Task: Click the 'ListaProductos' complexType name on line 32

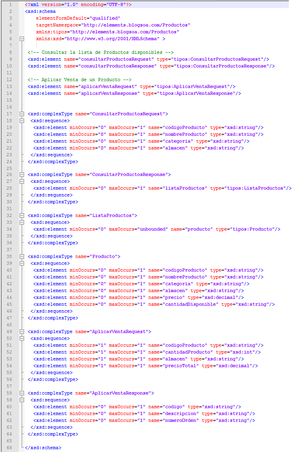Action: 112,216
